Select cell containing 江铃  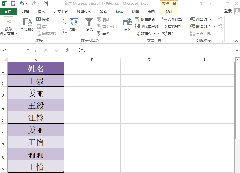click(36, 117)
